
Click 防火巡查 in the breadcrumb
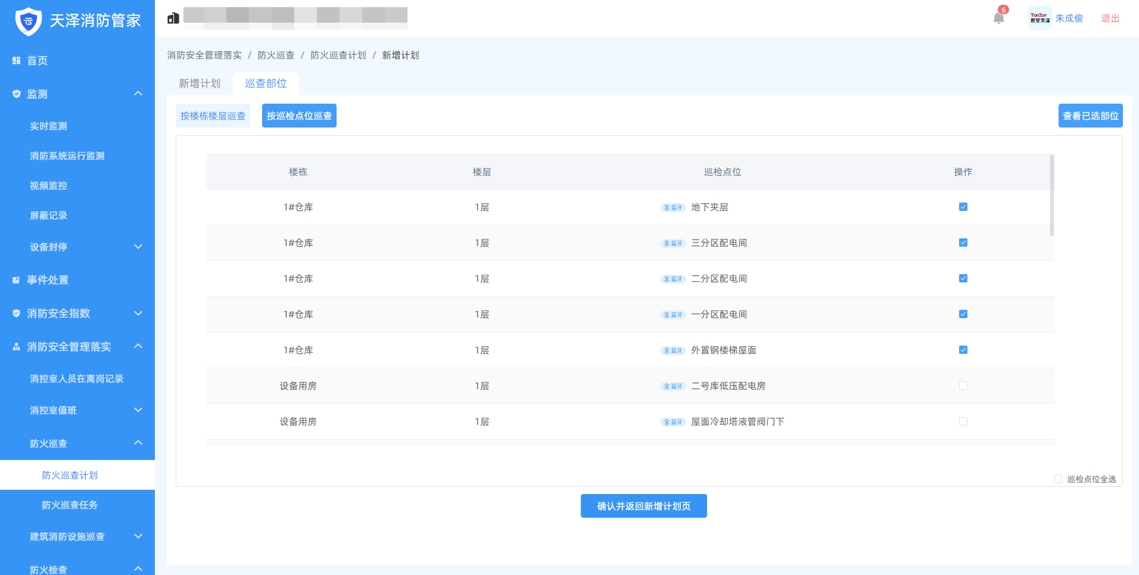[x=276, y=55]
